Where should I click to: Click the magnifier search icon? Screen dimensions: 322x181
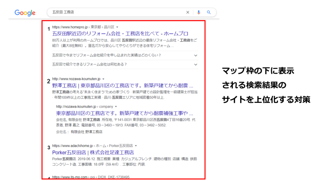pos(209,12)
